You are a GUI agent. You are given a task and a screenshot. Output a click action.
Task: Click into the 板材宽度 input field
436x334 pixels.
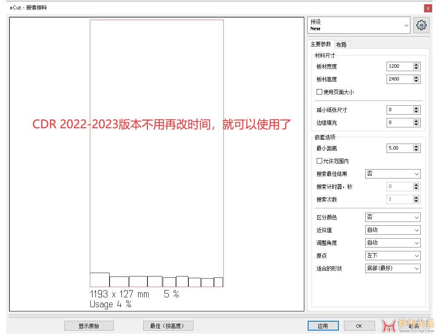[399, 66]
